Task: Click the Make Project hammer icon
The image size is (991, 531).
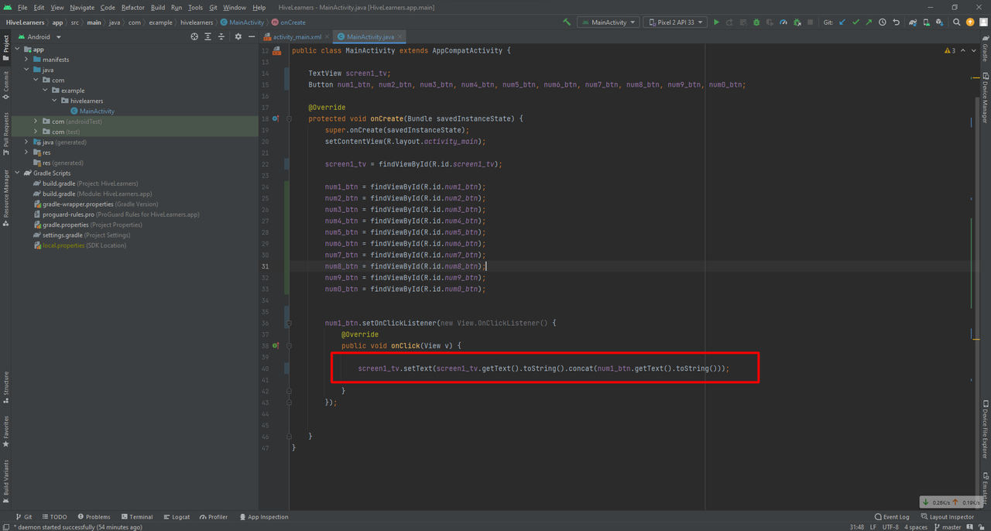Action: click(x=567, y=22)
